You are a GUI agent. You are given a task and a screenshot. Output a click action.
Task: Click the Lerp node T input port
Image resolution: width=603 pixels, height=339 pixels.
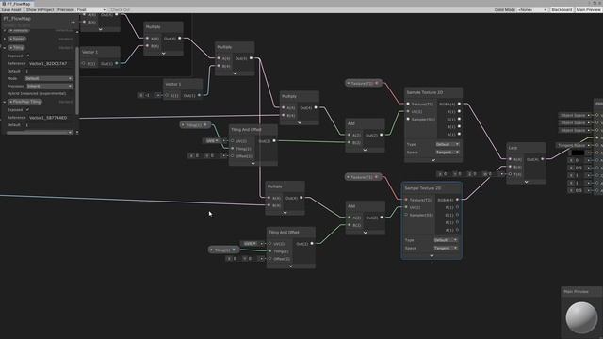(x=510, y=174)
